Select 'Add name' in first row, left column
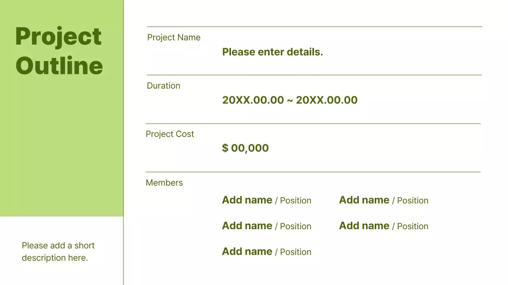Screen dimensions: 508x285 point(247,200)
